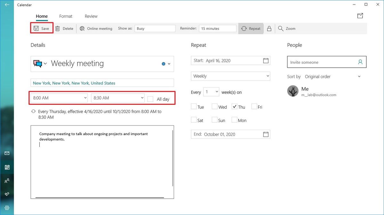Open the To Do app from the sidebar
Screen dimensions: 384x215
point(7,194)
